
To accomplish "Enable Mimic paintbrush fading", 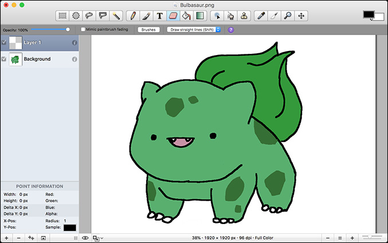I will [83, 29].
